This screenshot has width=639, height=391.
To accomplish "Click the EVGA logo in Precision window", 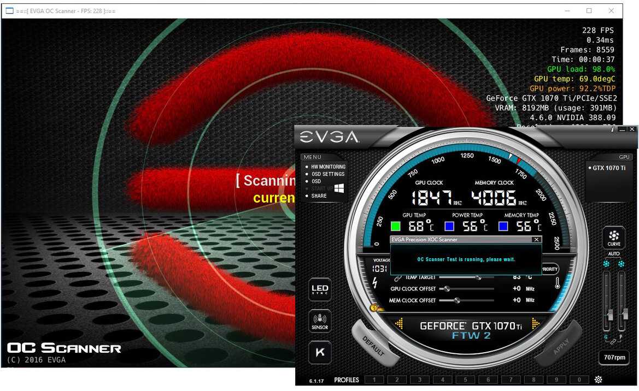I will point(329,137).
